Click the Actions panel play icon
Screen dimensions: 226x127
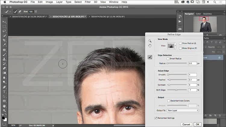tap(180, 22)
